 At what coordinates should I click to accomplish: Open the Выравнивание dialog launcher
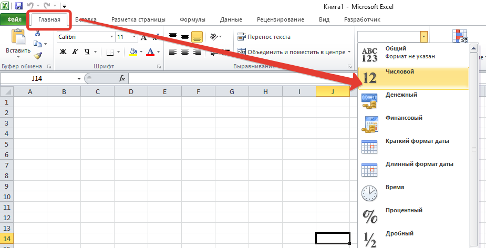click(x=349, y=67)
